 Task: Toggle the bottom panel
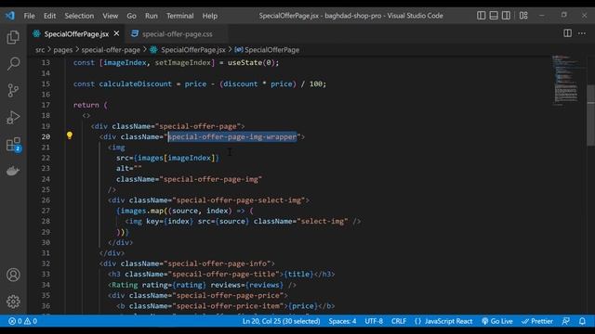494,16
